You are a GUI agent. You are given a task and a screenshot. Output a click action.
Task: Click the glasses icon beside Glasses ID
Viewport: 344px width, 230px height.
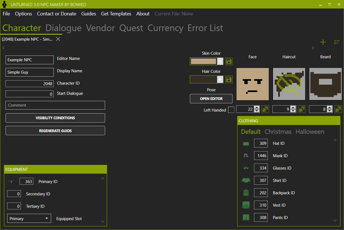(246, 168)
